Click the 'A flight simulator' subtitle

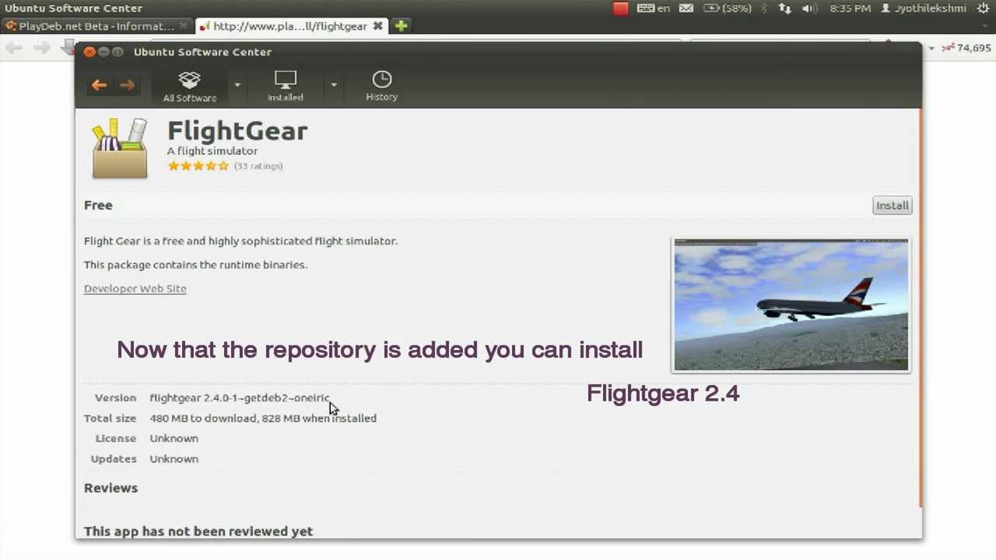coord(212,151)
